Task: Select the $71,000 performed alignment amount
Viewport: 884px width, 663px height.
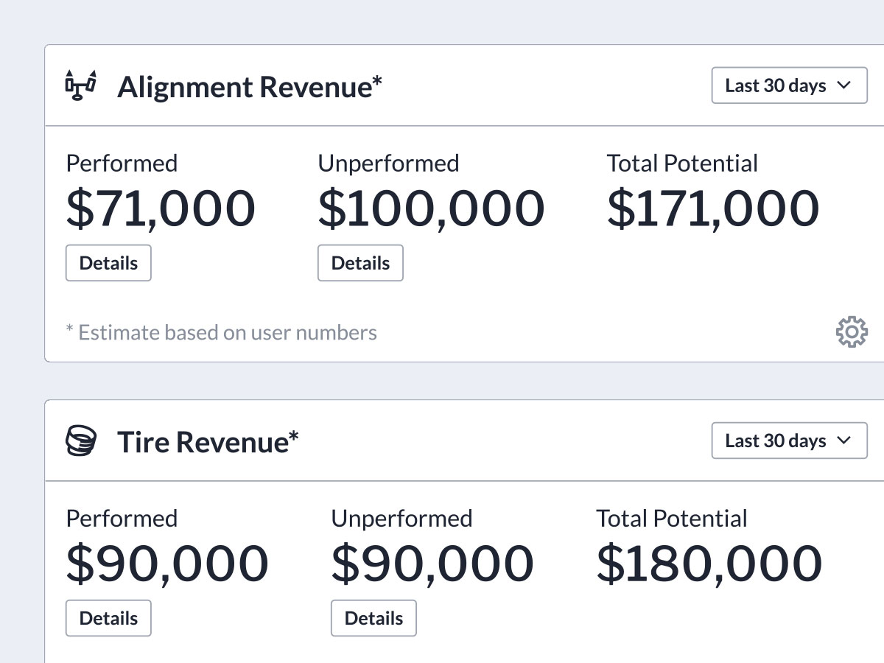Action: point(161,208)
